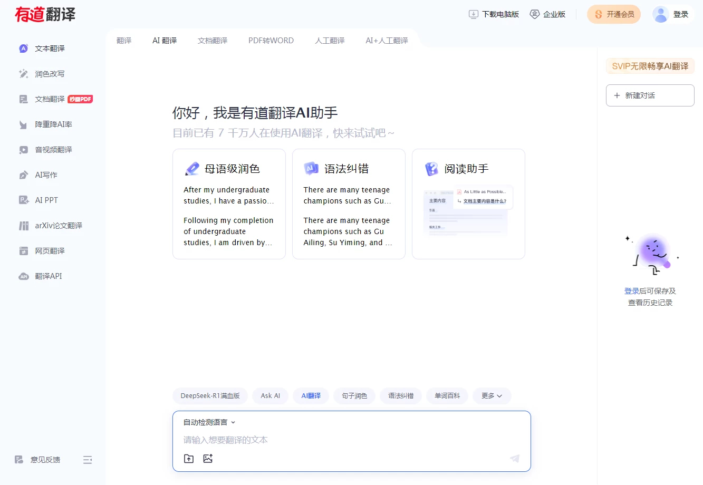Select the 语法纠错 mode chip
This screenshot has width=703, height=485.
pos(401,396)
